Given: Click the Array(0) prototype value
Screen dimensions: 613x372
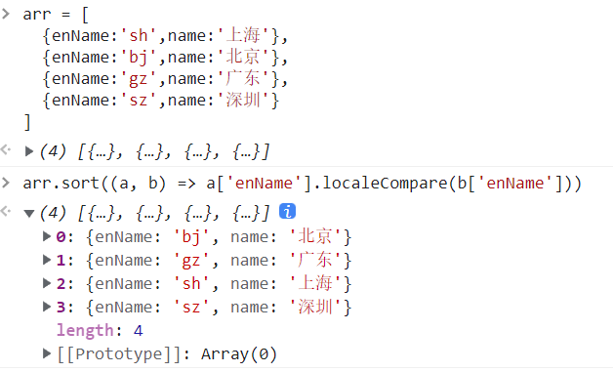Looking at the screenshot, I should click(x=239, y=354).
